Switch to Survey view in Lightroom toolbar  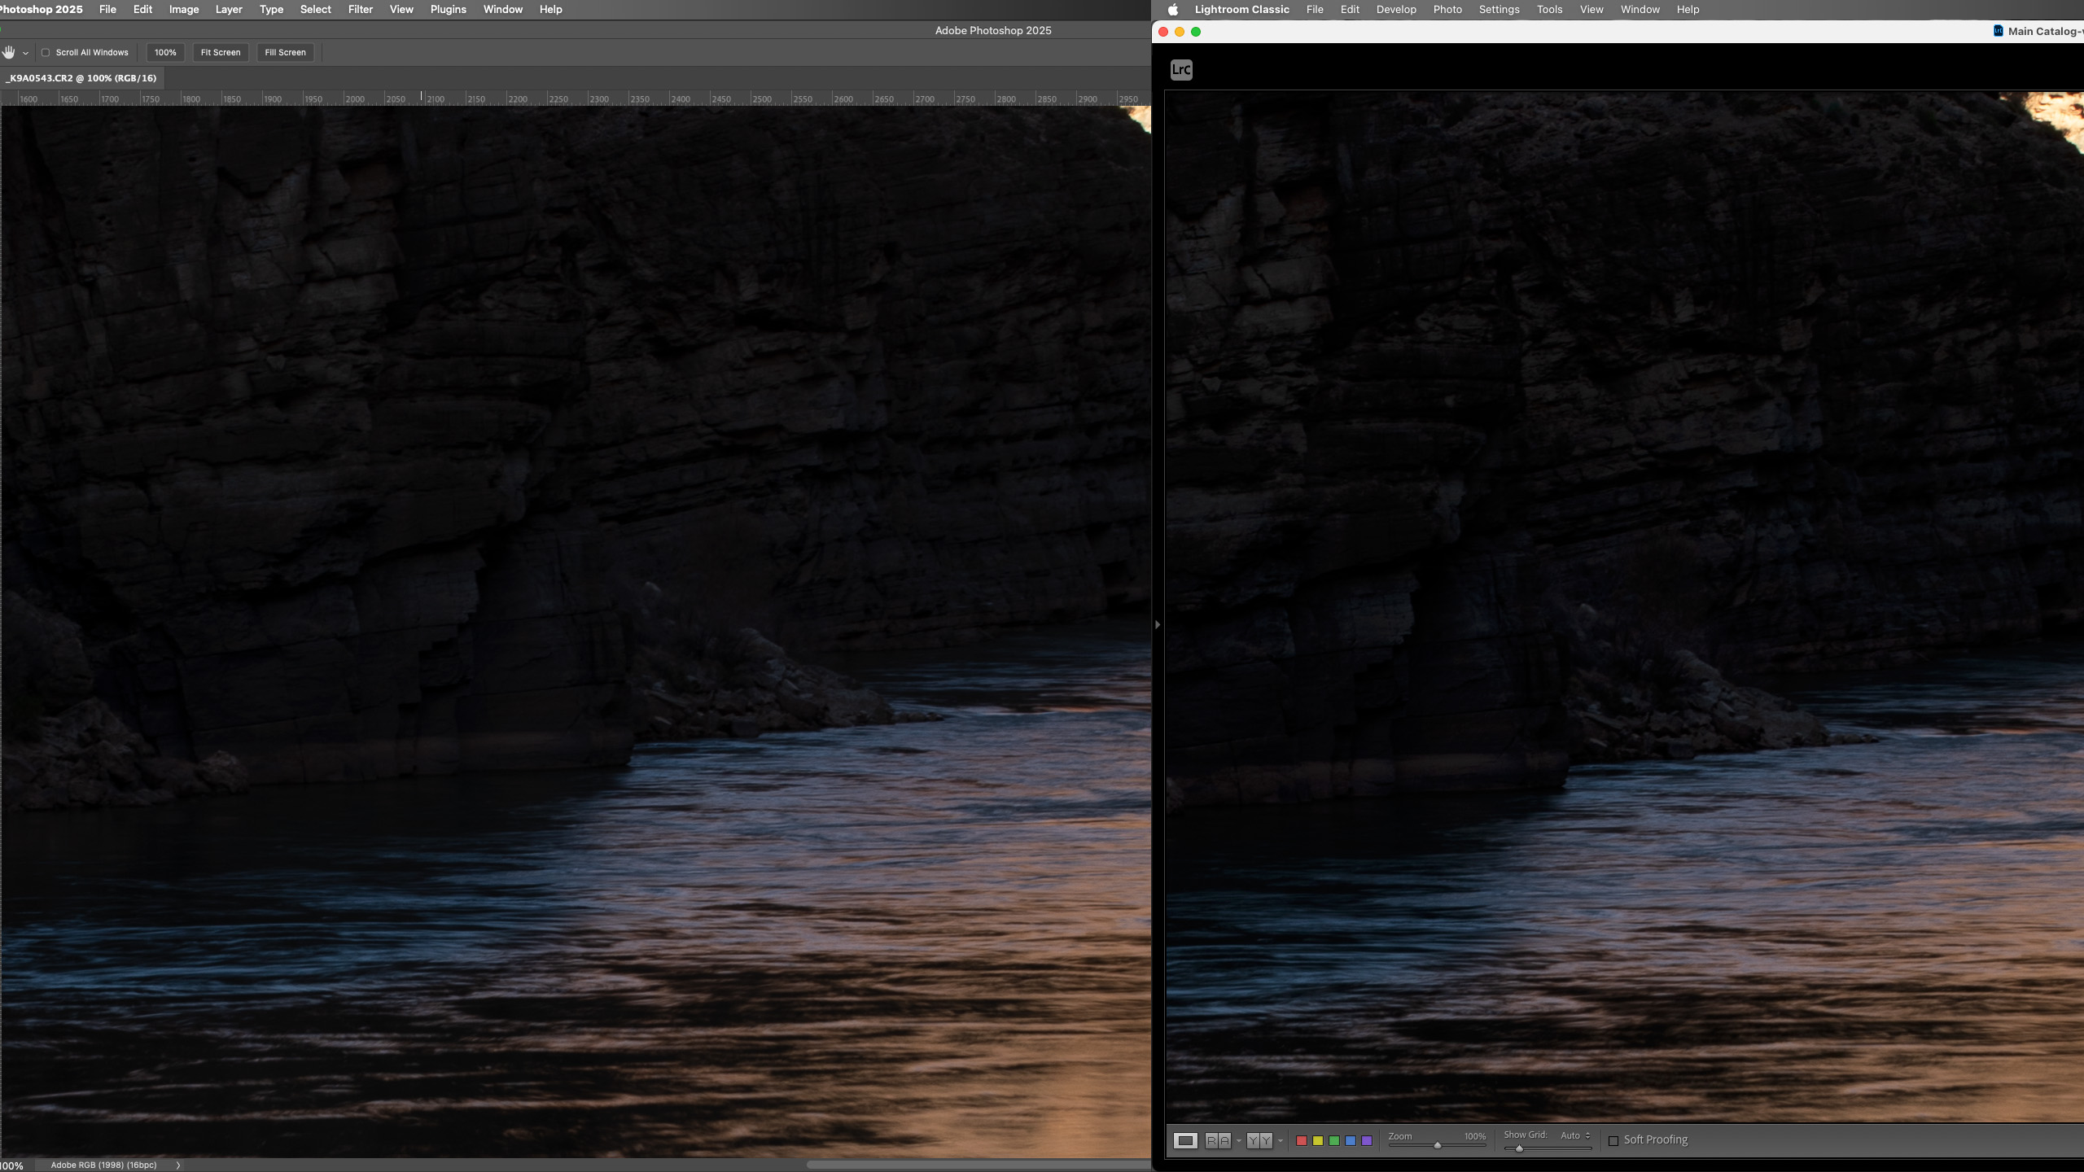tap(1260, 1140)
